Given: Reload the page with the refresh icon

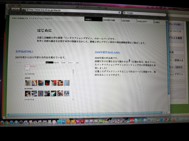Looking at the screenshot, I should pyautogui.click(x=119, y=12).
